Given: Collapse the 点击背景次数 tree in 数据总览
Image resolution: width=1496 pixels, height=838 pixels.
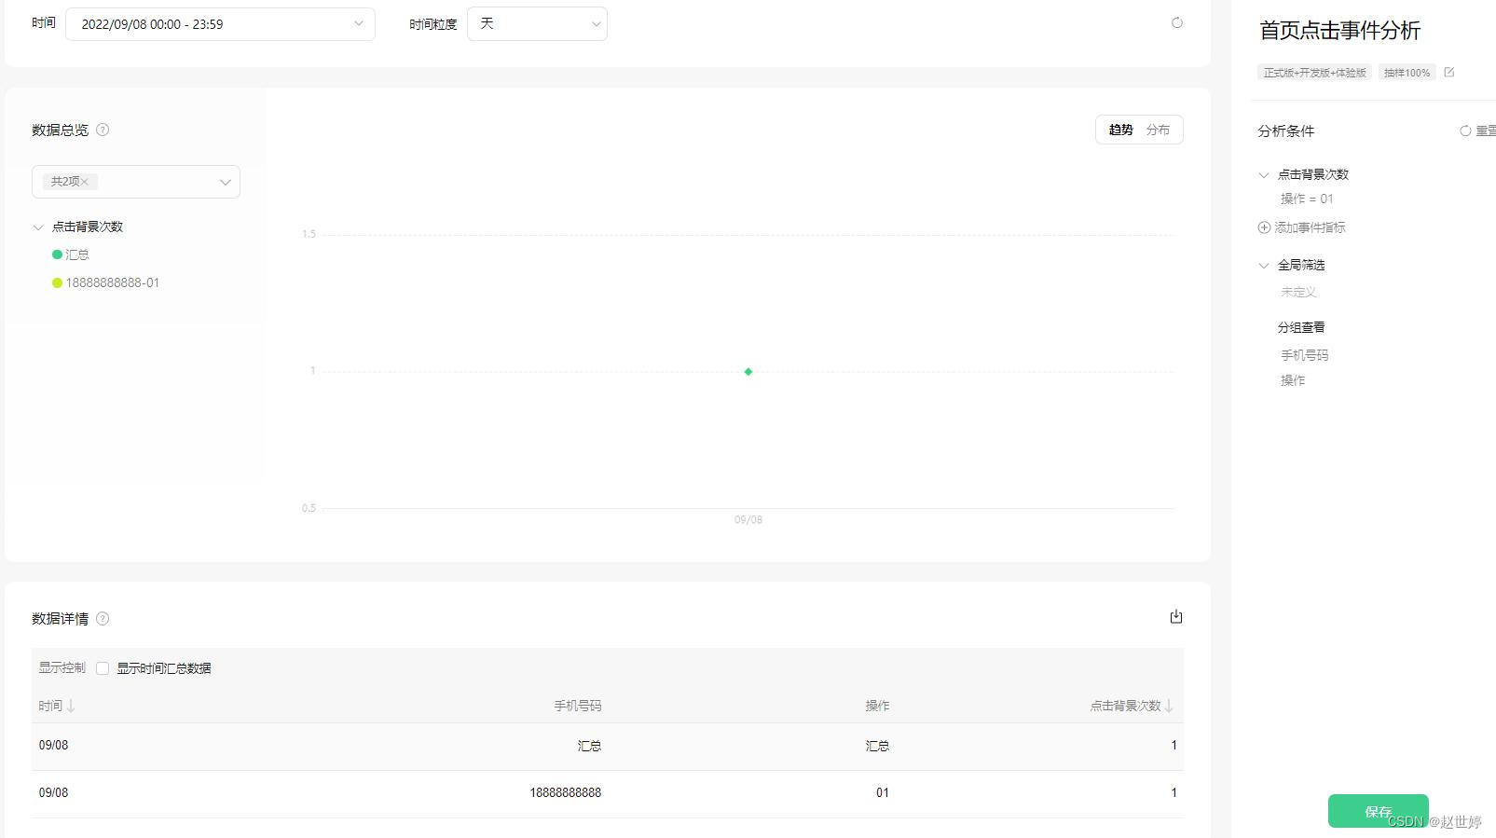Looking at the screenshot, I should 38,227.
